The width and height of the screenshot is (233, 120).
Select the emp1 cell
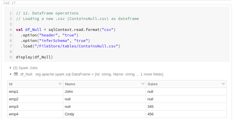click(x=35, y=92)
